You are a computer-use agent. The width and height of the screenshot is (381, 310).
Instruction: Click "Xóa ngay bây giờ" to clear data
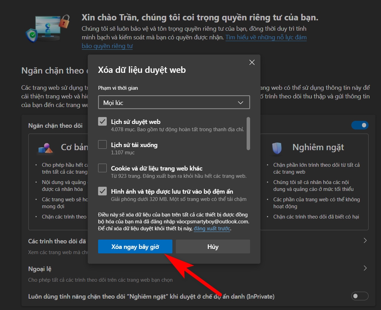[135, 246]
